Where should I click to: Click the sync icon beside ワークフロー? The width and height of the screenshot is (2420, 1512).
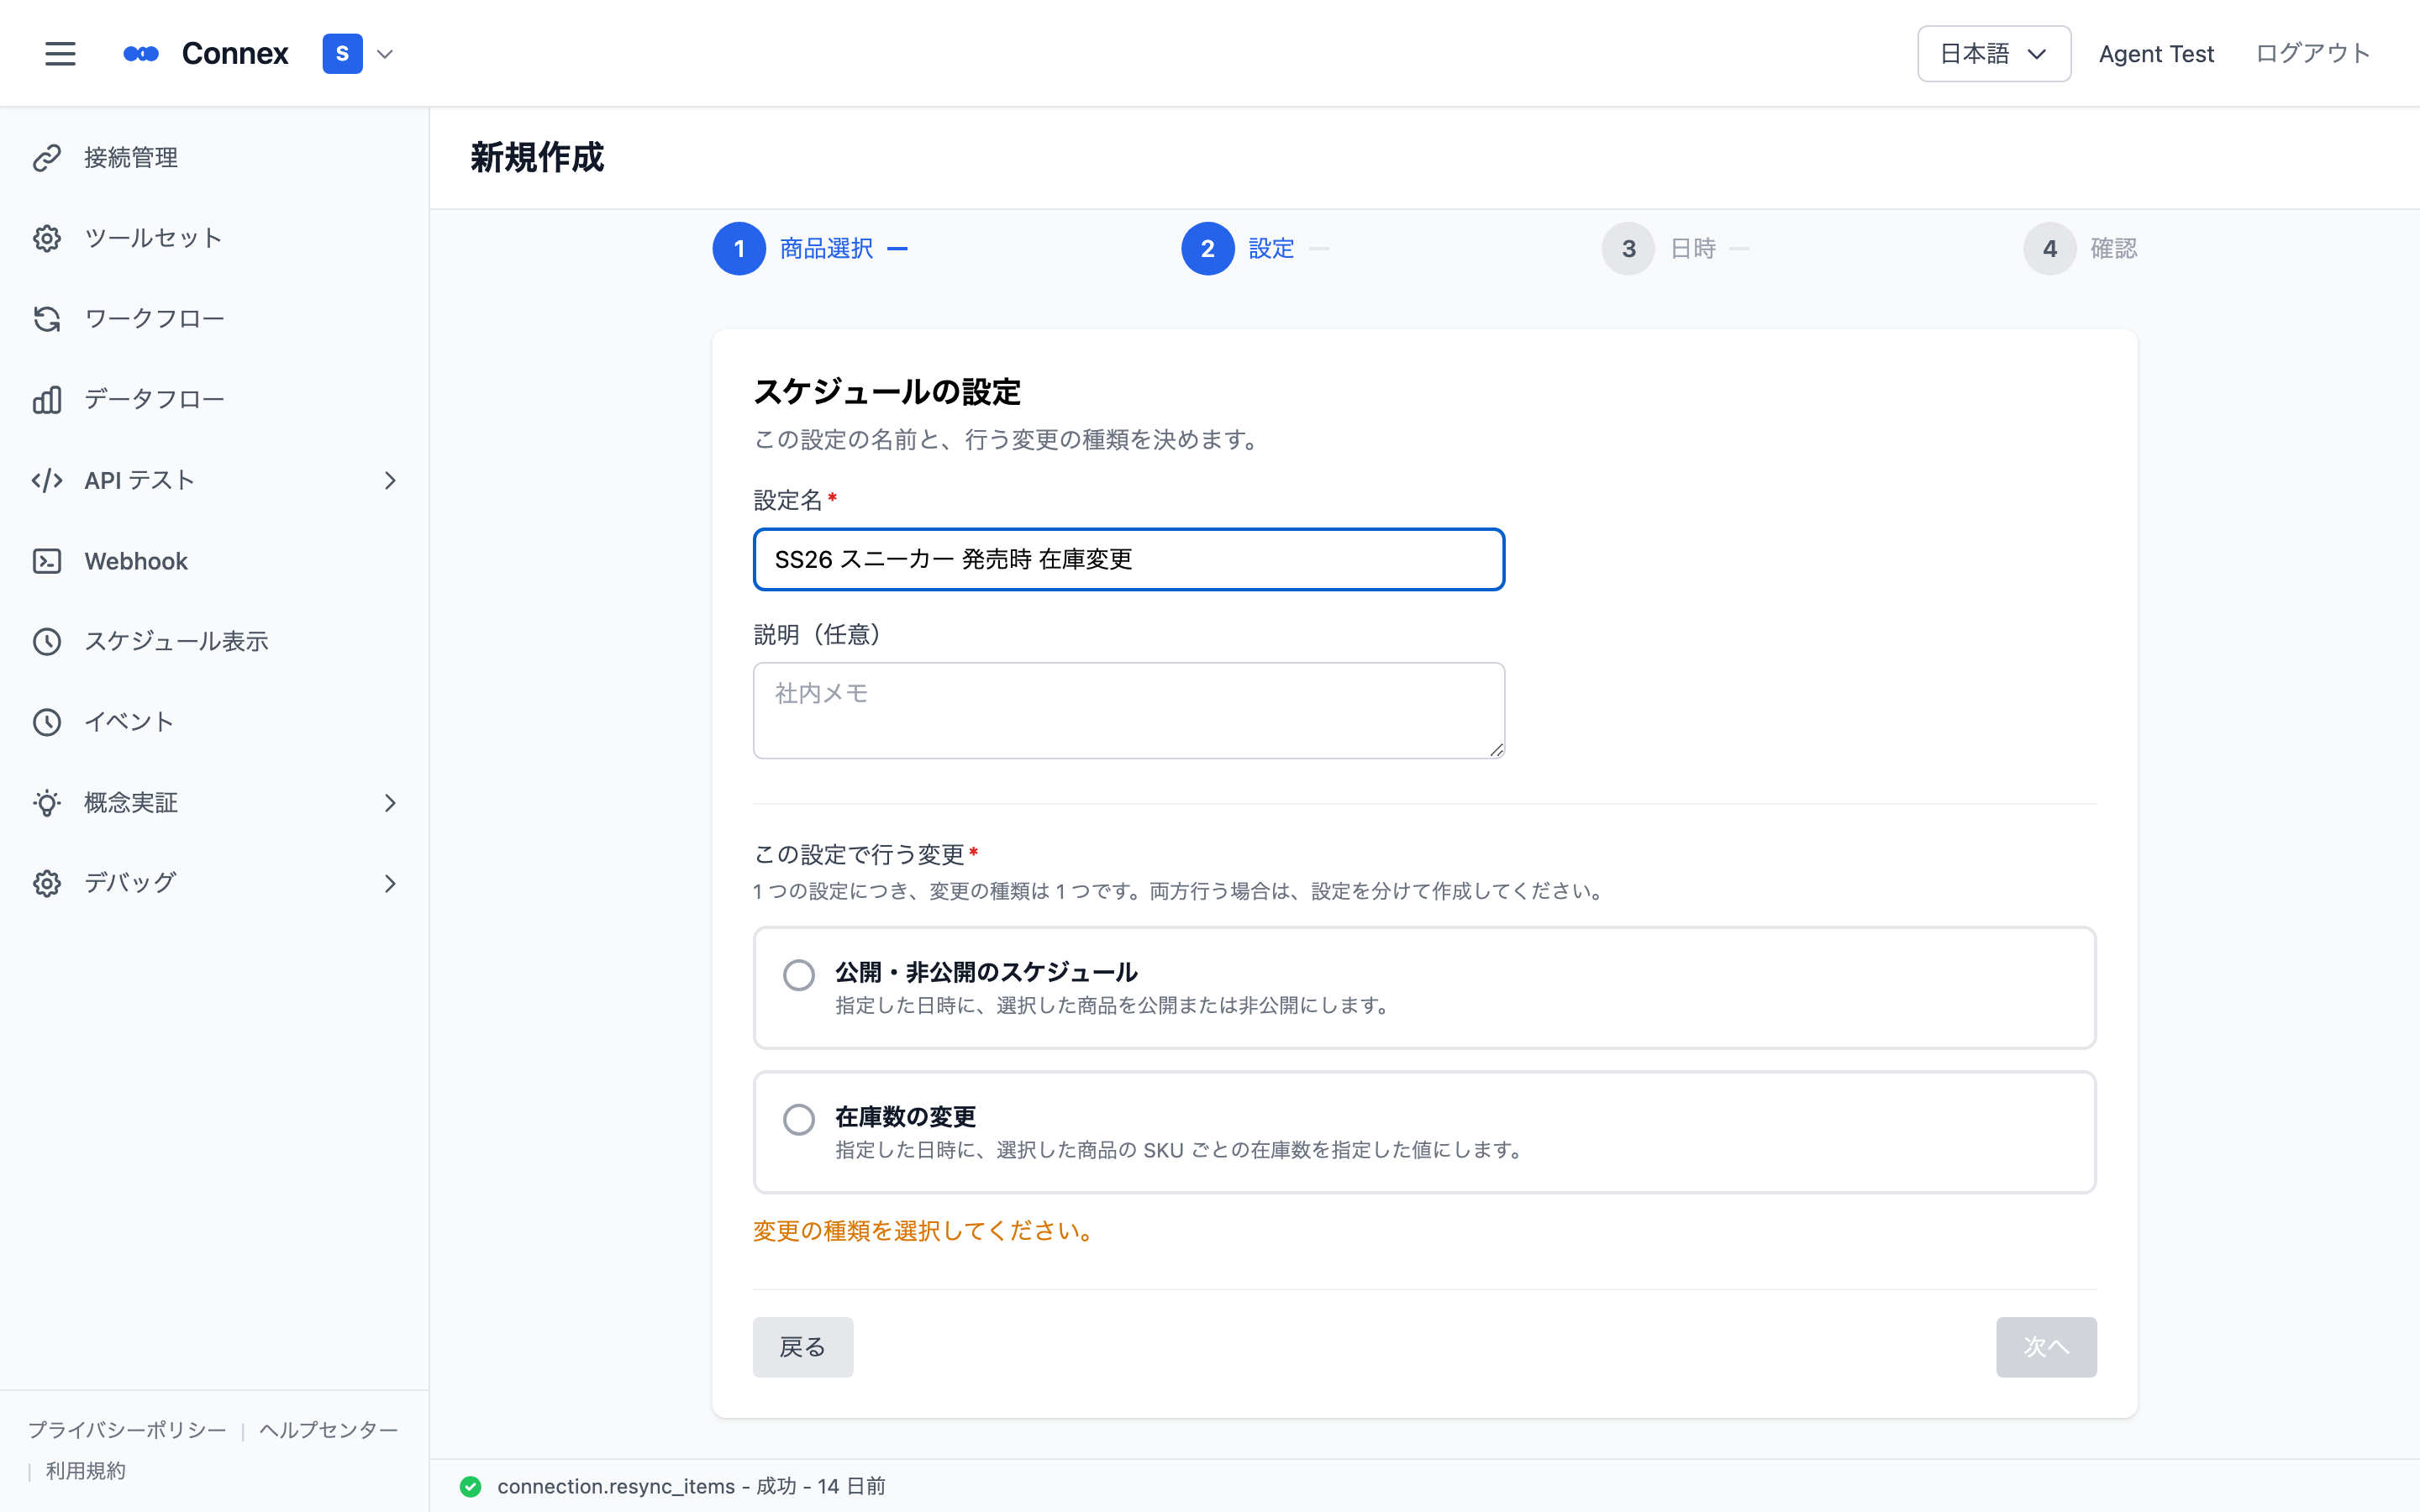(47, 319)
